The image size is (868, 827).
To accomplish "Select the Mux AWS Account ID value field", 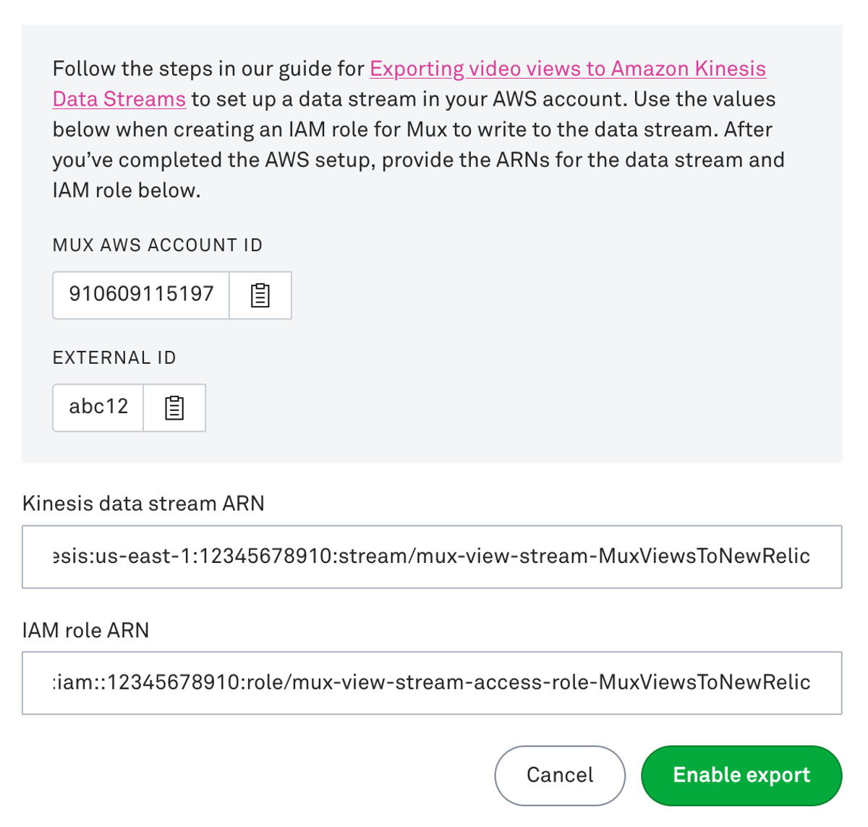I will click(141, 294).
